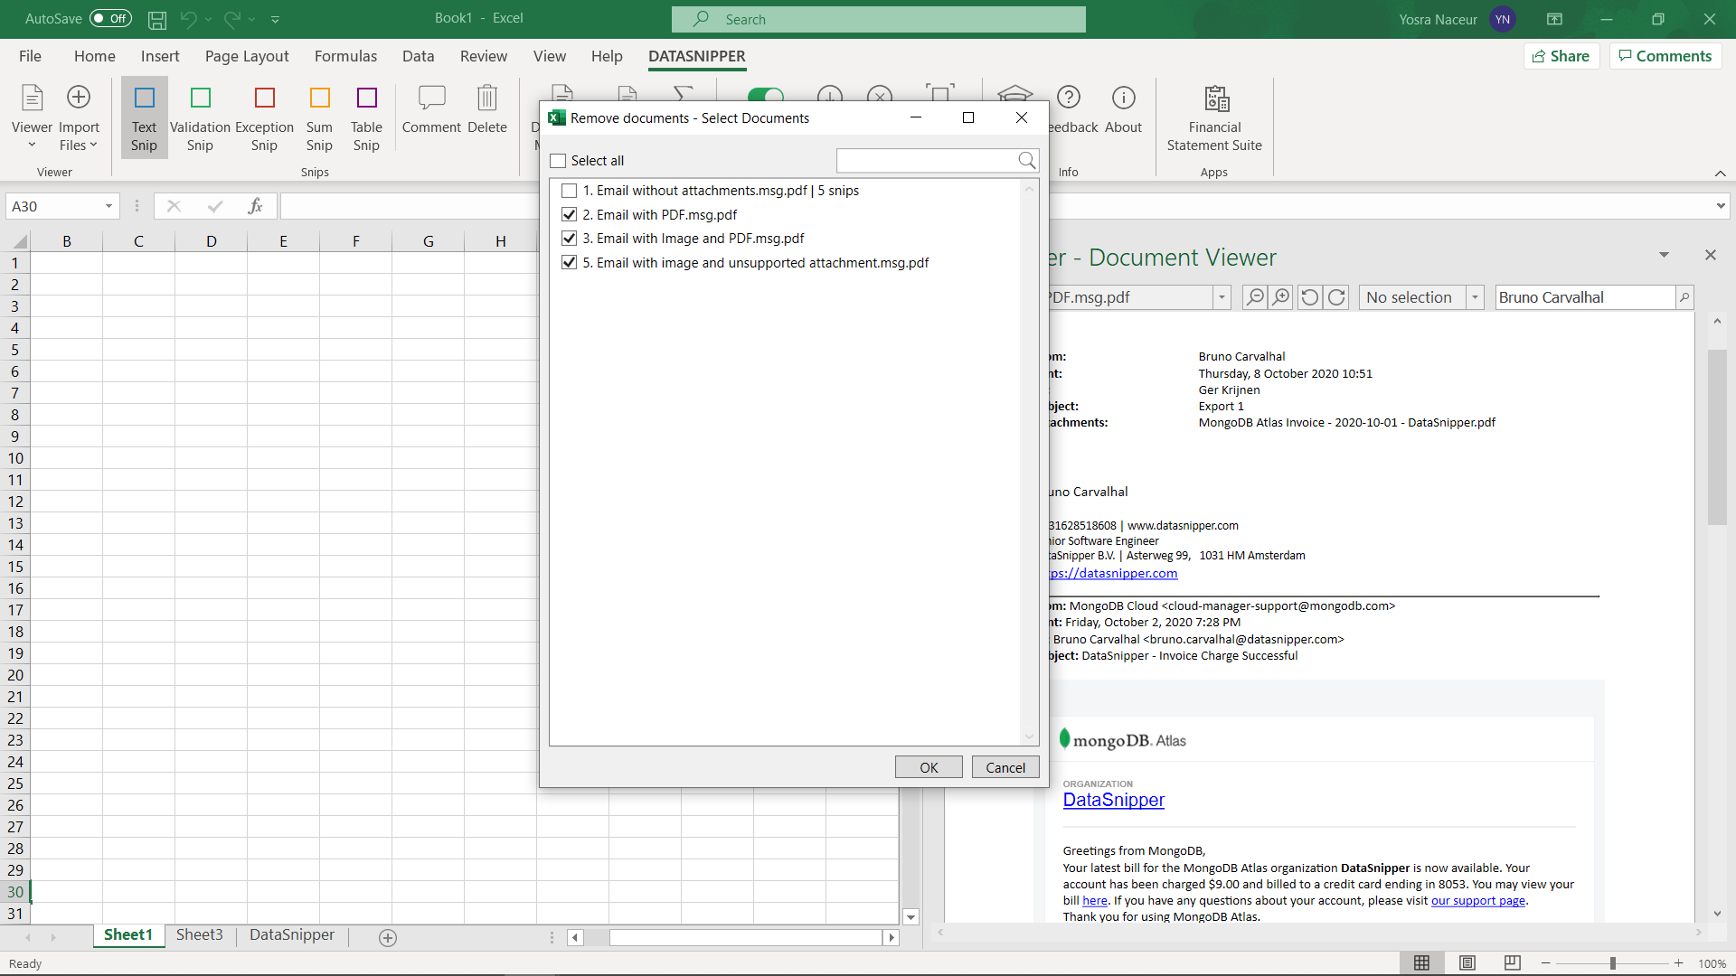Click the rotate clockwise icon in viewer
The height and width of the screenshot is (976, 1736).
click(1336, 297)
